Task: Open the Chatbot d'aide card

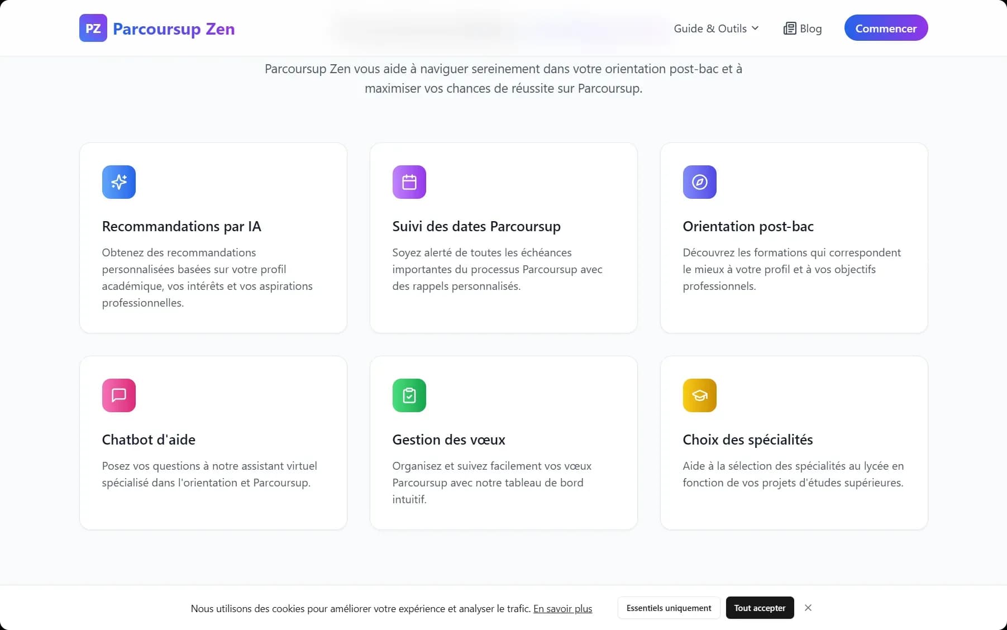Action: [213, 442]
